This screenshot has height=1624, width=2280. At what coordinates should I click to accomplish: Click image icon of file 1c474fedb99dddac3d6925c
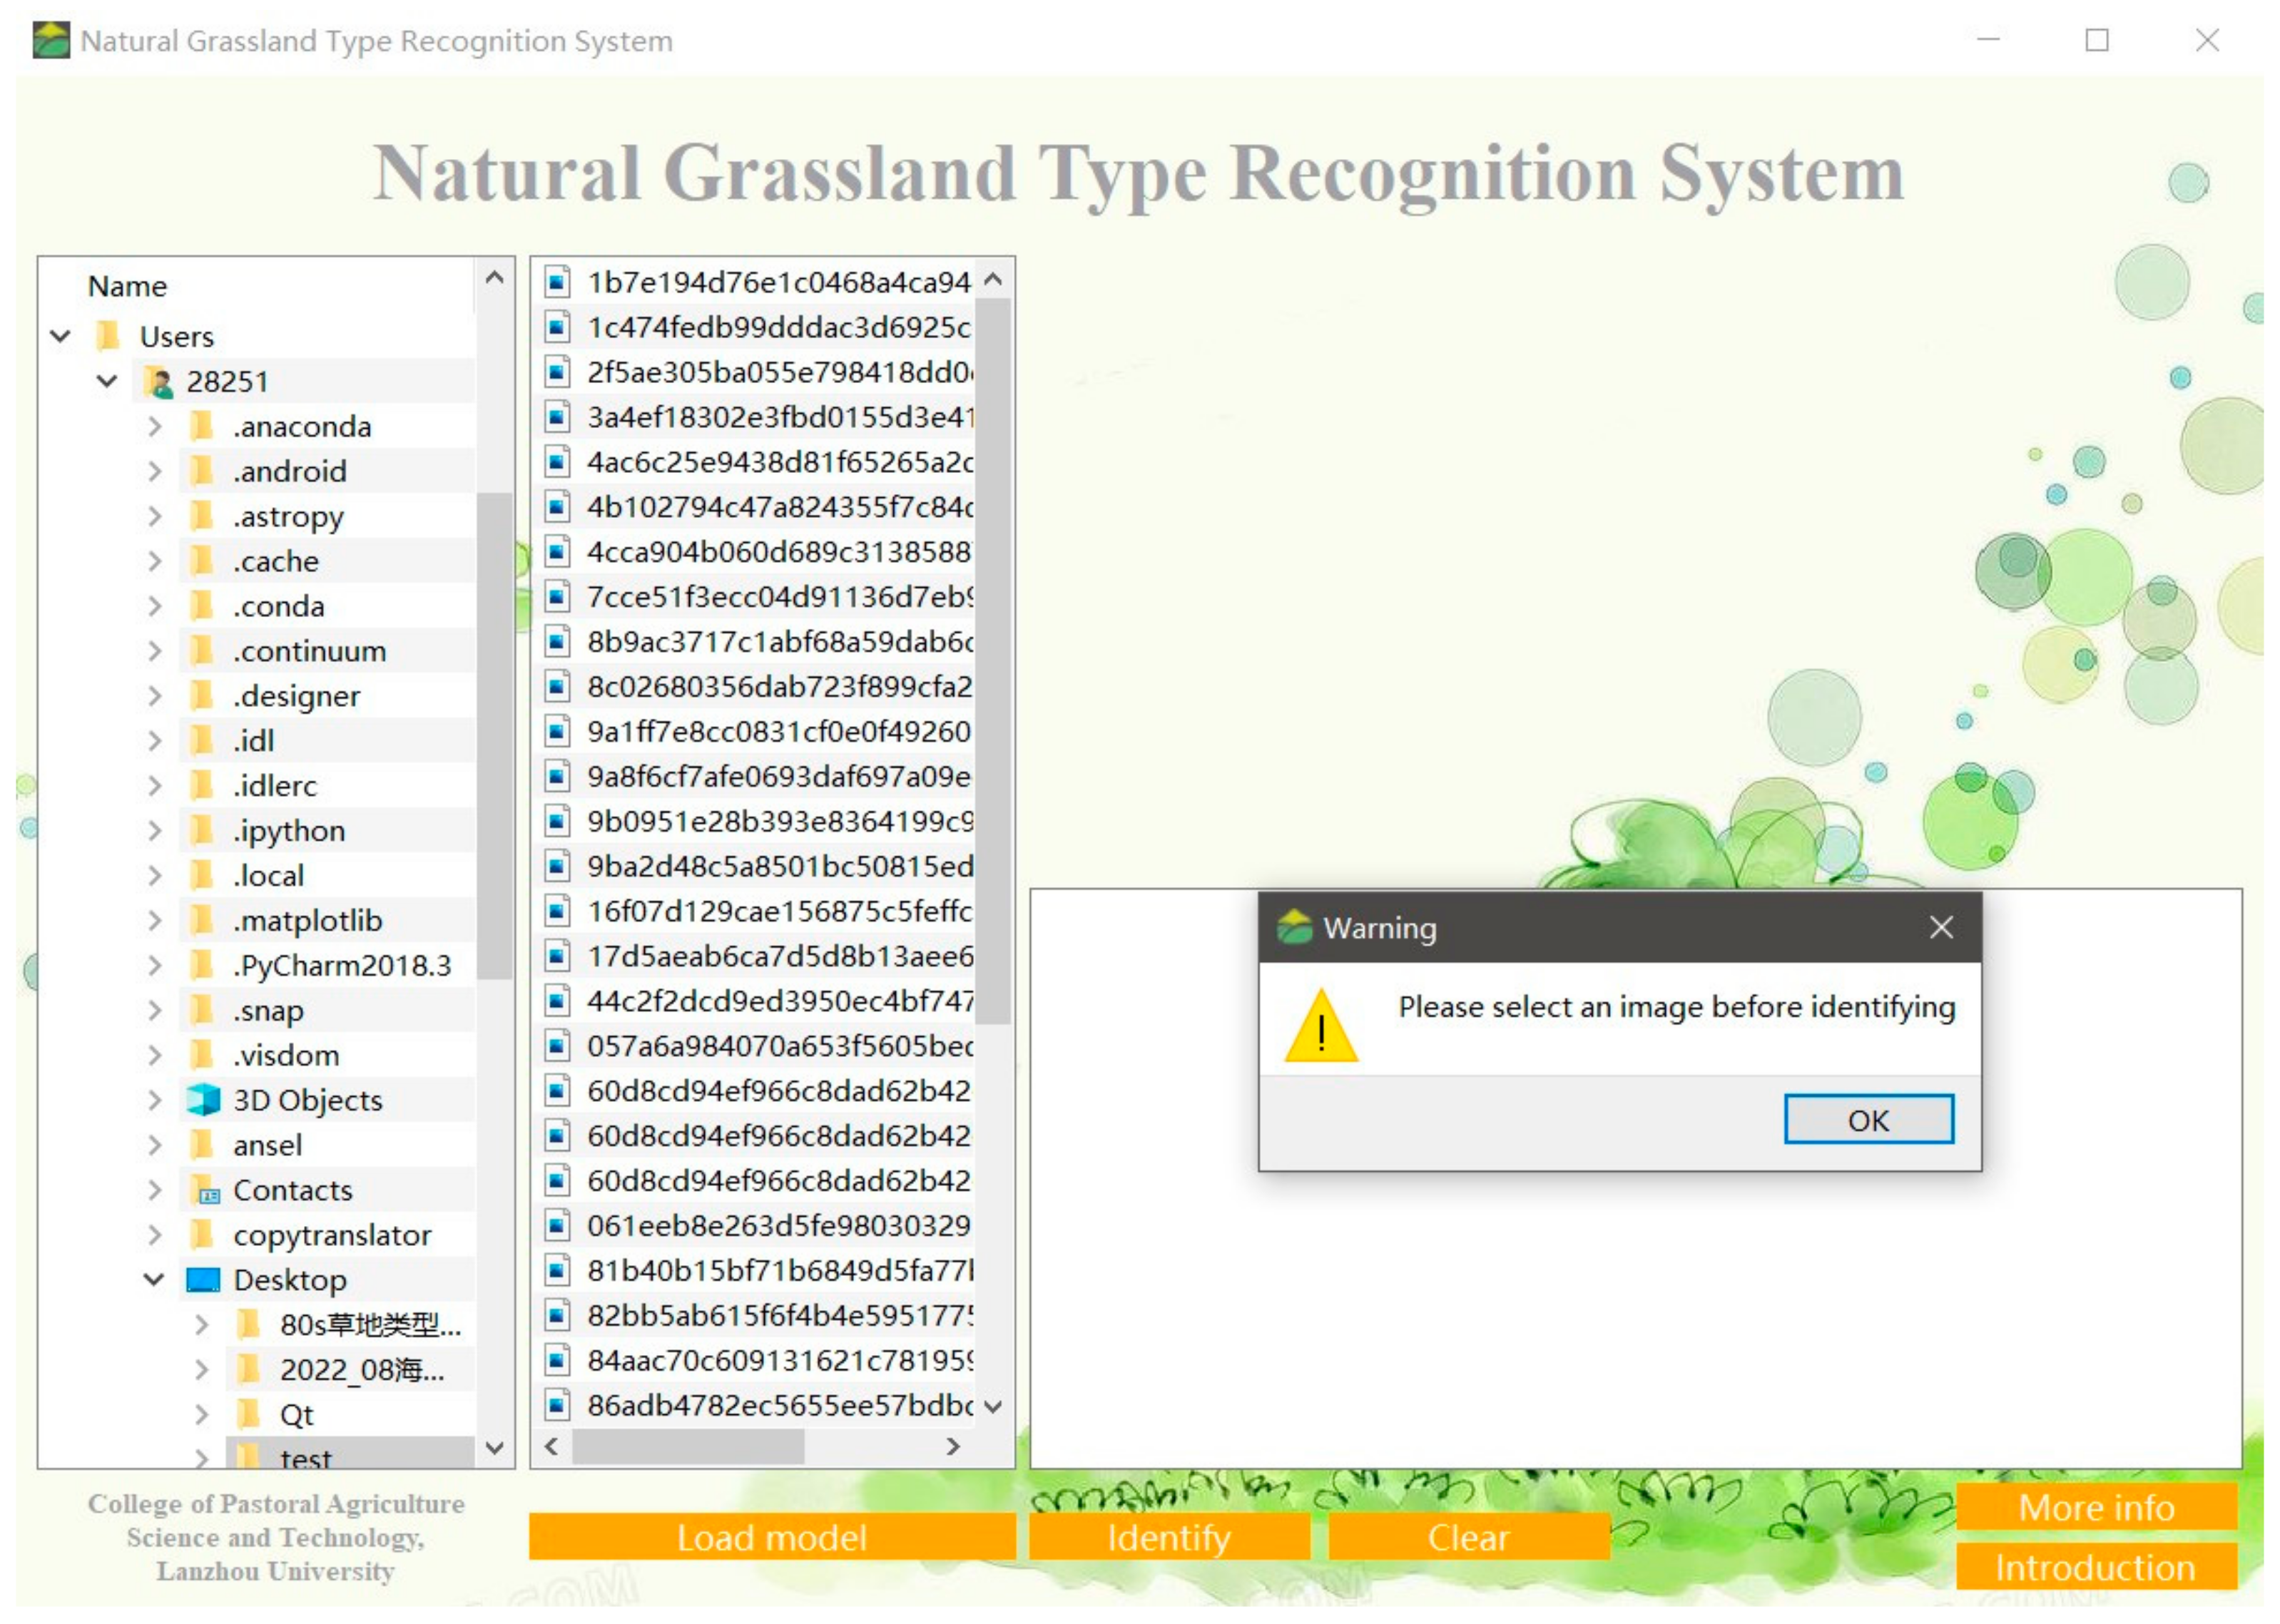pyautogui.click(x=557, y=327)
